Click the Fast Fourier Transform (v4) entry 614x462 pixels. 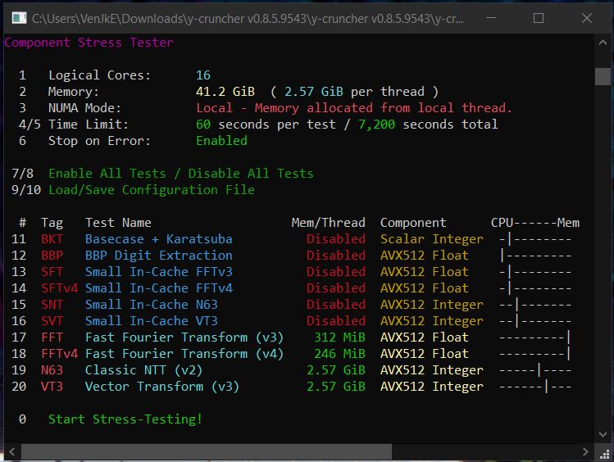point(184,354)
